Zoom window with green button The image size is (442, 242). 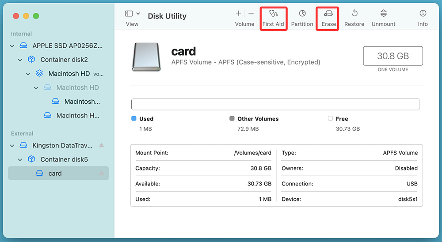pos(36,16)
